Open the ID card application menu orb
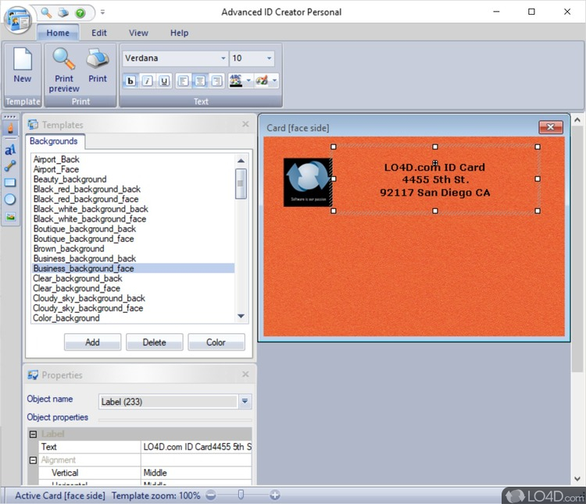The width and height of the screenshot is (586, 504). 17,20
